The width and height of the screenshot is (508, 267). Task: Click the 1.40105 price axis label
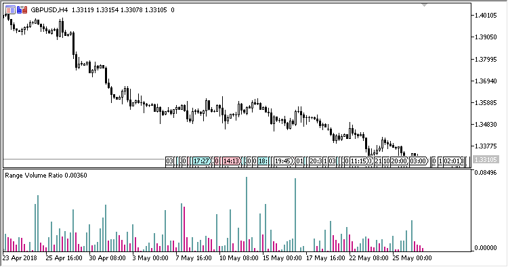click(x=486, y=15)
